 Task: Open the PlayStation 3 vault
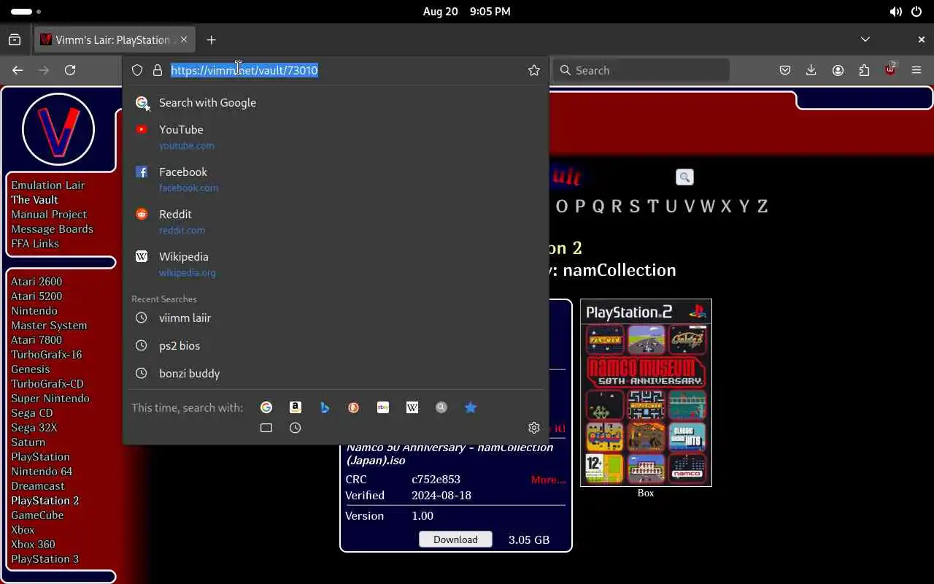coord(45,559)
